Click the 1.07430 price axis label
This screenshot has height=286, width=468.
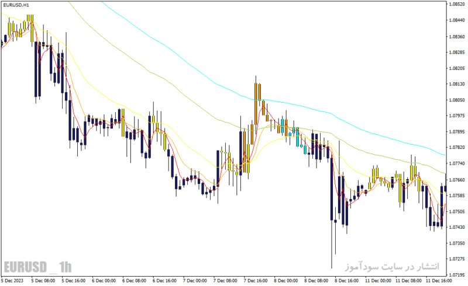457,227
